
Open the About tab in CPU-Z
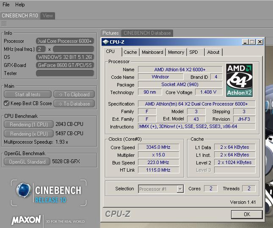point(213,52)
